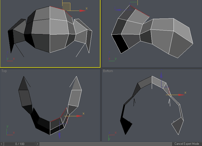Image resolution: width=202 pixels, height=146 pixels.
Task: Click red X-axis gizmo arrow in Top viewport
Action: 79,116
